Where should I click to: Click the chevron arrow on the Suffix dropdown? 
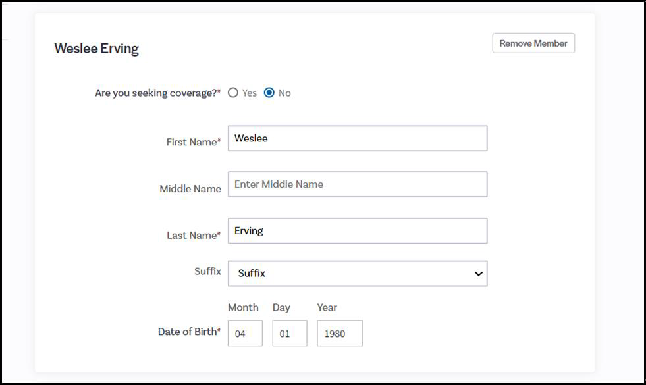point(479,274)
